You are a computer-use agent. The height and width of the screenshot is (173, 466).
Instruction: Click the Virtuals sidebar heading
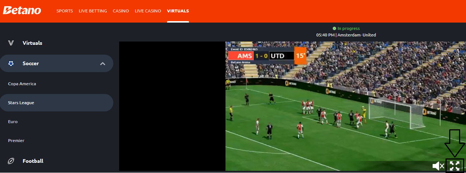click(32, 43)
